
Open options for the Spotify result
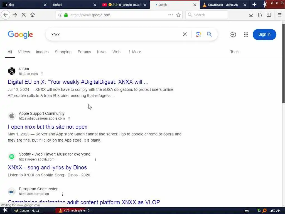click(x=95, y=159)
